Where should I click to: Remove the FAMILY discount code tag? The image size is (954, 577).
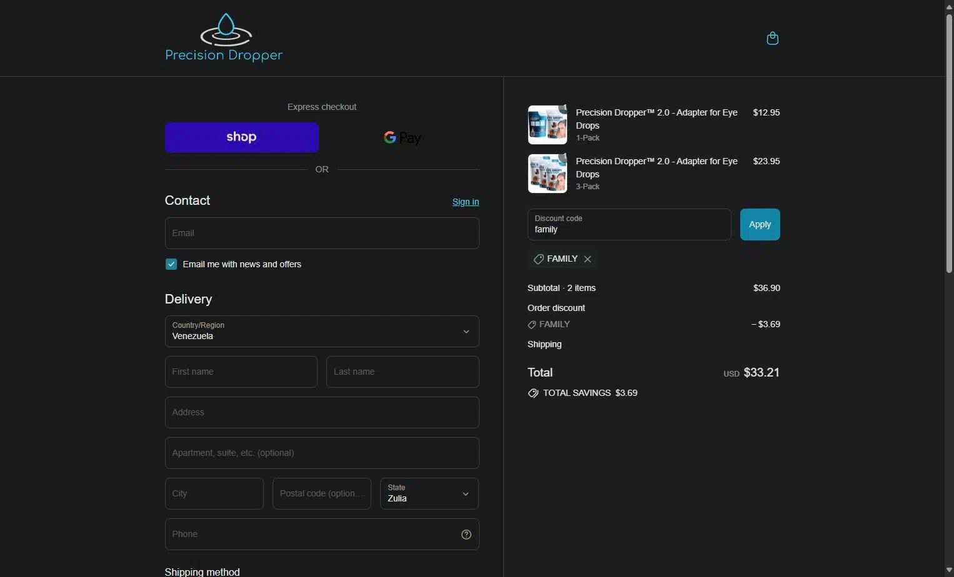[588, 259]
